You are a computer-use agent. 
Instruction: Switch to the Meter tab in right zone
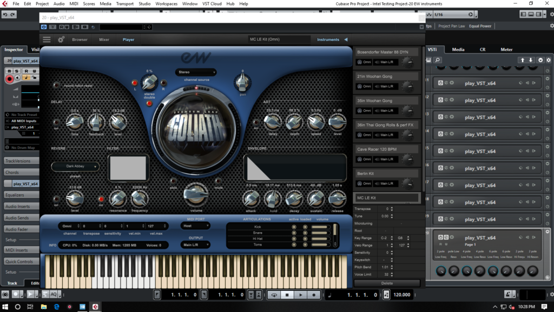click(x=506, y=50)
